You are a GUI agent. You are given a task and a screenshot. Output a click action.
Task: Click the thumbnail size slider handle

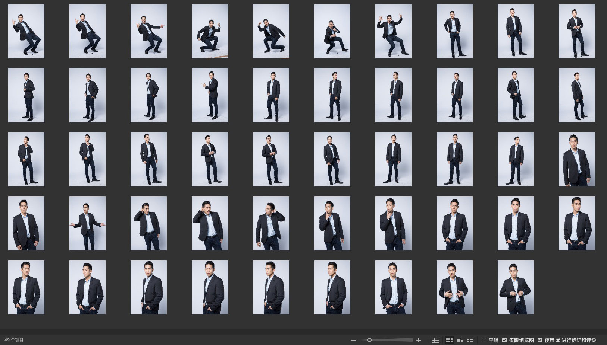[369, 340]
